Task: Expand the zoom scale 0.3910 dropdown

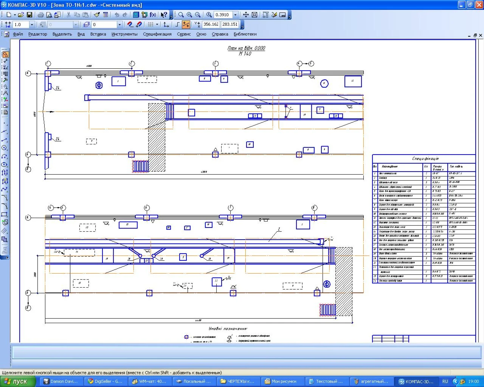Action: tap(235, 15)
